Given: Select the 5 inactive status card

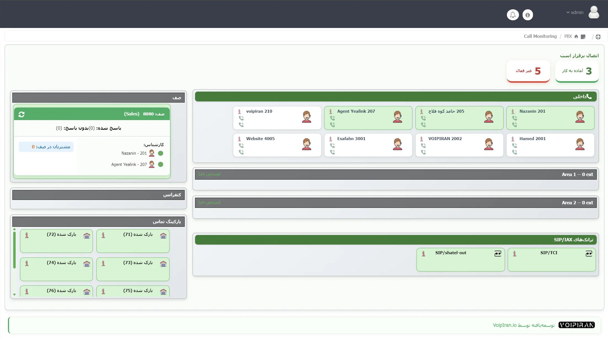Looking at the screenshot, I should pyautogui.click(x=528, y=71).
